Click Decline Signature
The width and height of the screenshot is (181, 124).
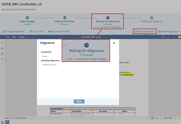tap(169, 31)
